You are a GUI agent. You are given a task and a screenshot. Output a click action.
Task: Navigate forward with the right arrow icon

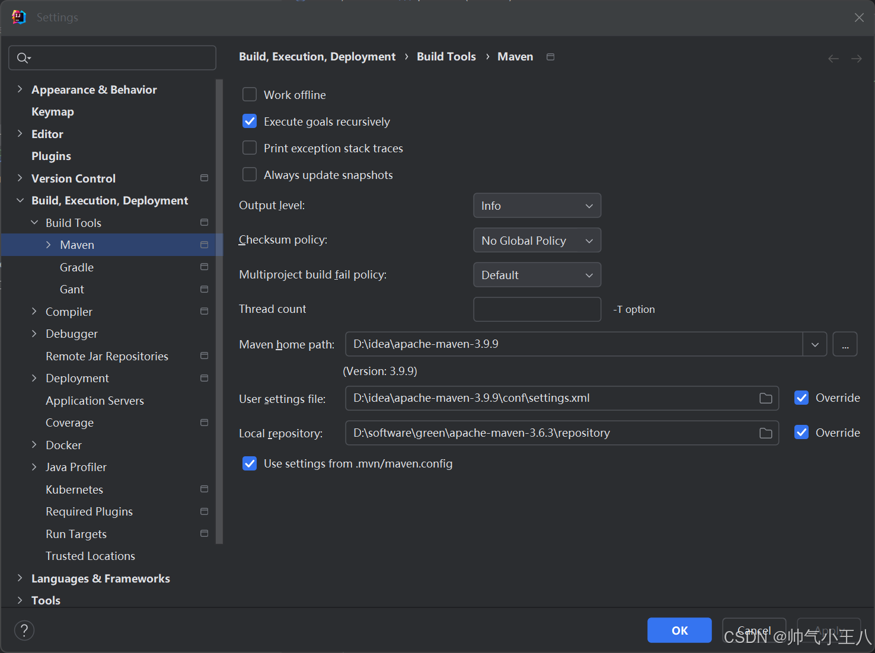(x=857, y=59)
